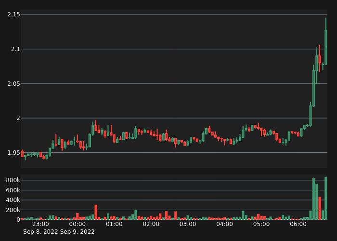Click the green 200k volume bar between 01:00 and 02:00
This screenshot has width=337, height=241.
click(x=136, y=215)
